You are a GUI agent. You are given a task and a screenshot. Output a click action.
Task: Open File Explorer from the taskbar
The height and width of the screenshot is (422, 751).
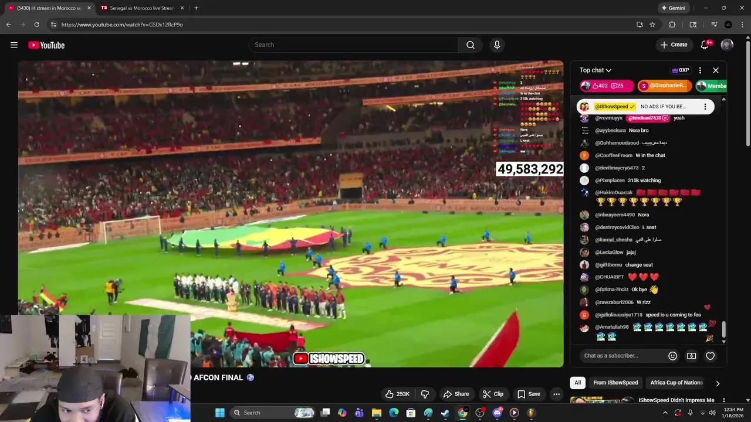(377, 413)
